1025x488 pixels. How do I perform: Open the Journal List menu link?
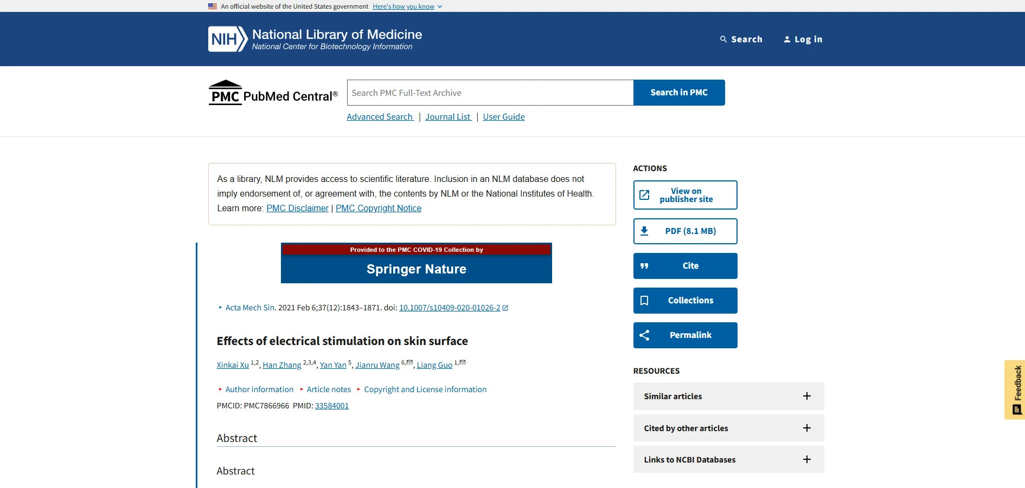pos(448,117)
